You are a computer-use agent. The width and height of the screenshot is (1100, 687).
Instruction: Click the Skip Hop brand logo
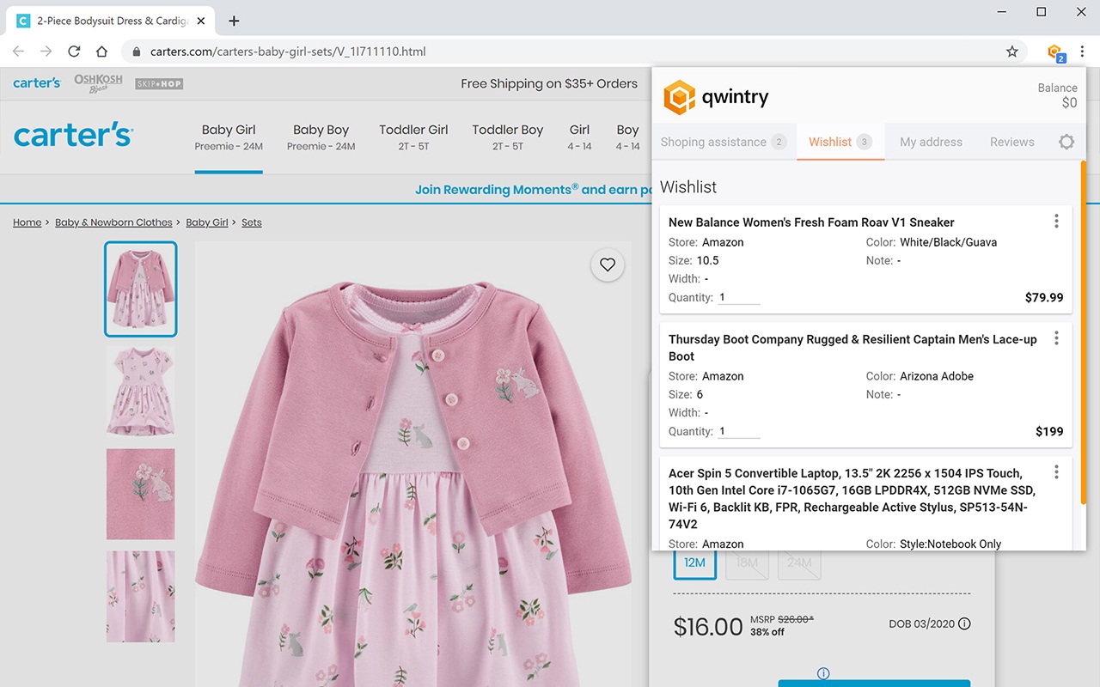(159, 83)
